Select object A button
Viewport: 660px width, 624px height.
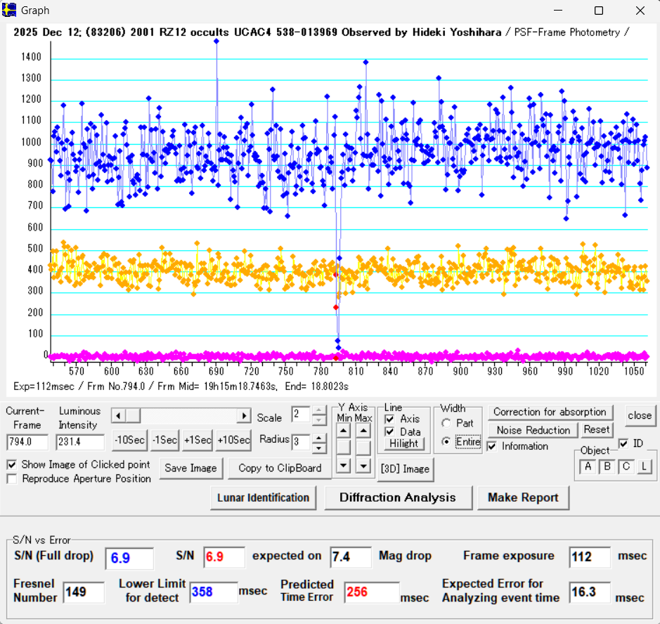point(586,467)
